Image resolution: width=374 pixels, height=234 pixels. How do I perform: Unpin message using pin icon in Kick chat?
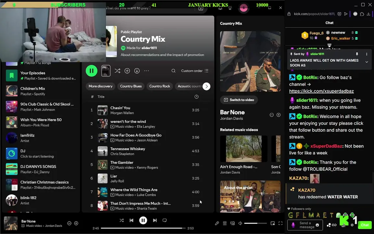357,54
